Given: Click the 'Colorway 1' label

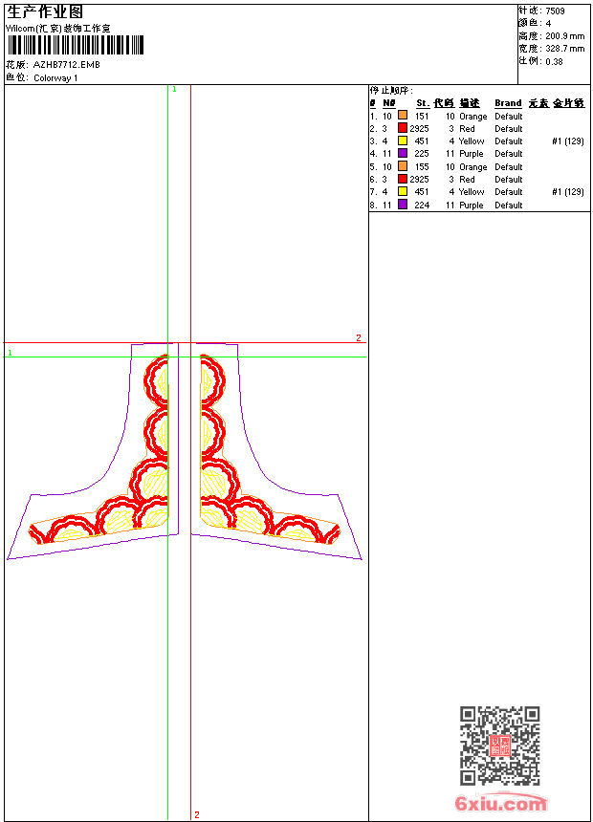Looking at the screenshot, I should coord(55,78).
